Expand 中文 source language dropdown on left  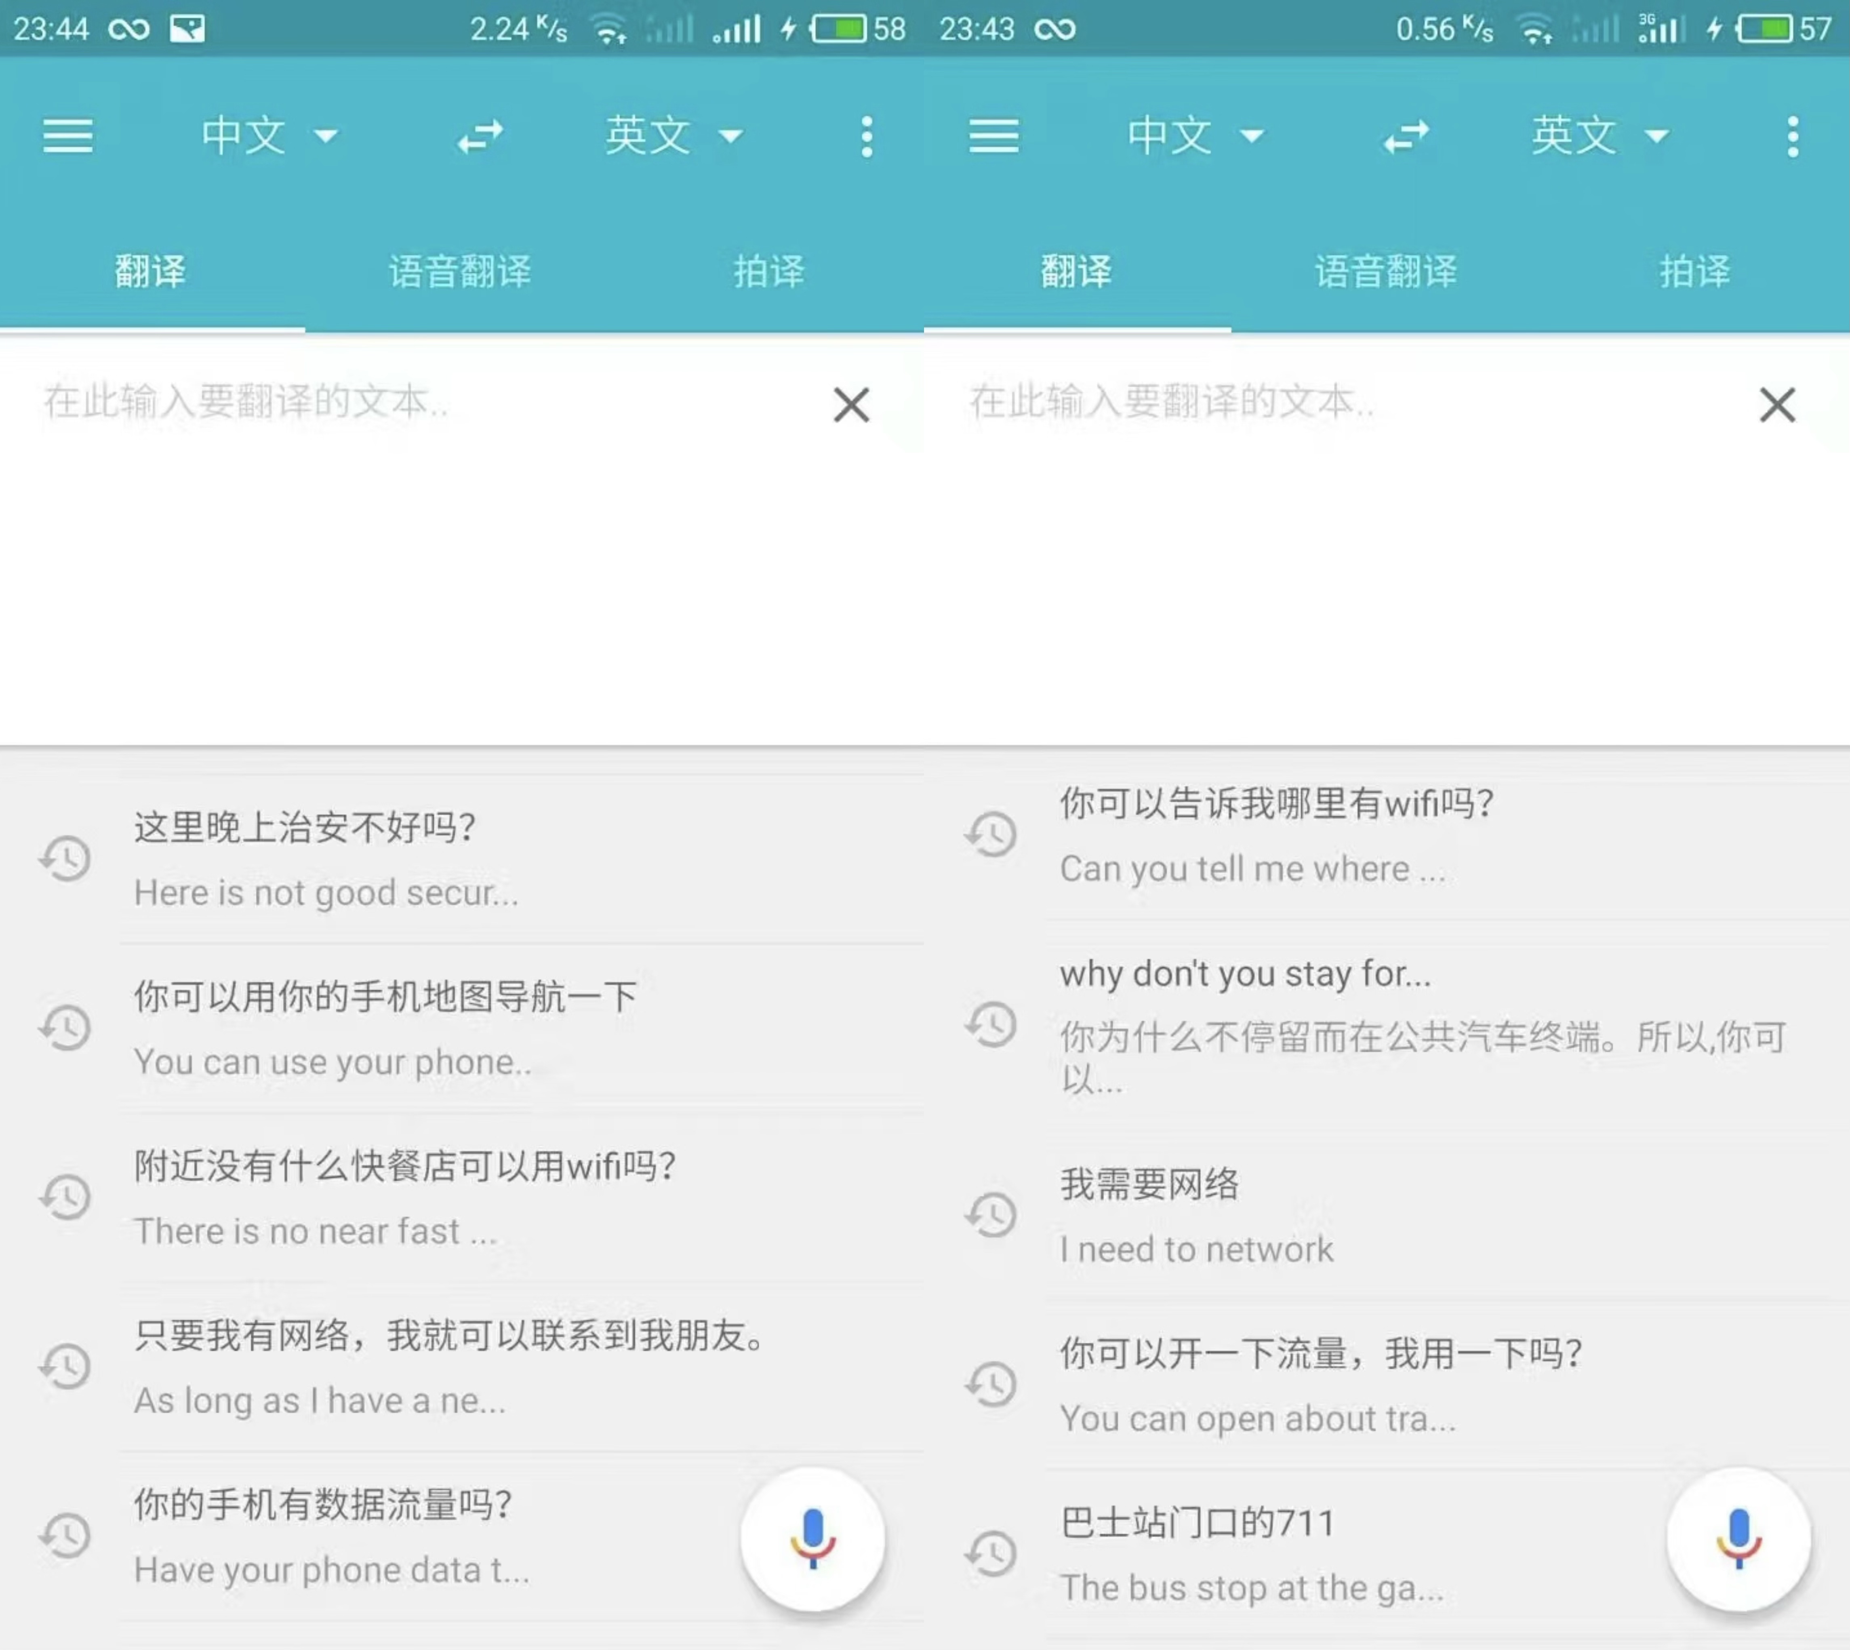tap(268, 137)
